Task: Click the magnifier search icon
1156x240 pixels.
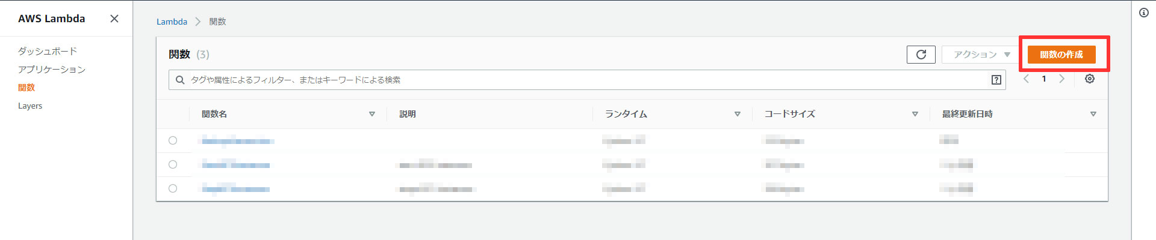Action: (x=180, y=80)
